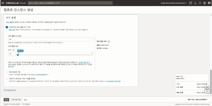Open the language globe menu

[205, 3]
